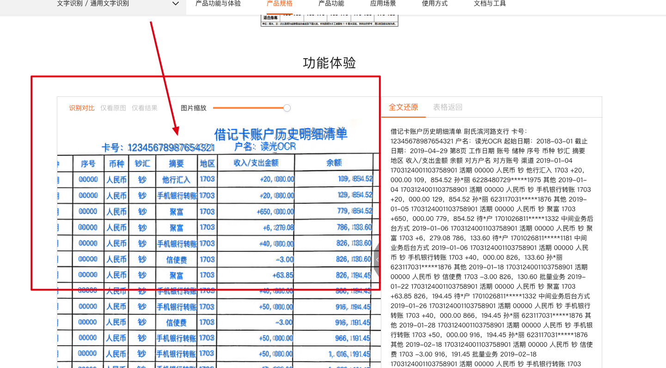Click the card number 12345678987654321
The height and width of the screenshot is (368, 666).
171,148
